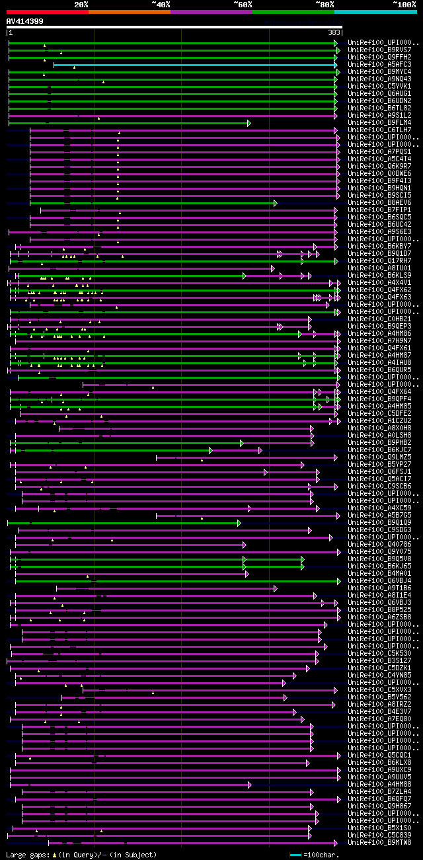The height and width of the screenshot is (860, 423).
Task: Pick hit label UniRef100_B9Q1Q9
Action: click(x=379, y=522)
